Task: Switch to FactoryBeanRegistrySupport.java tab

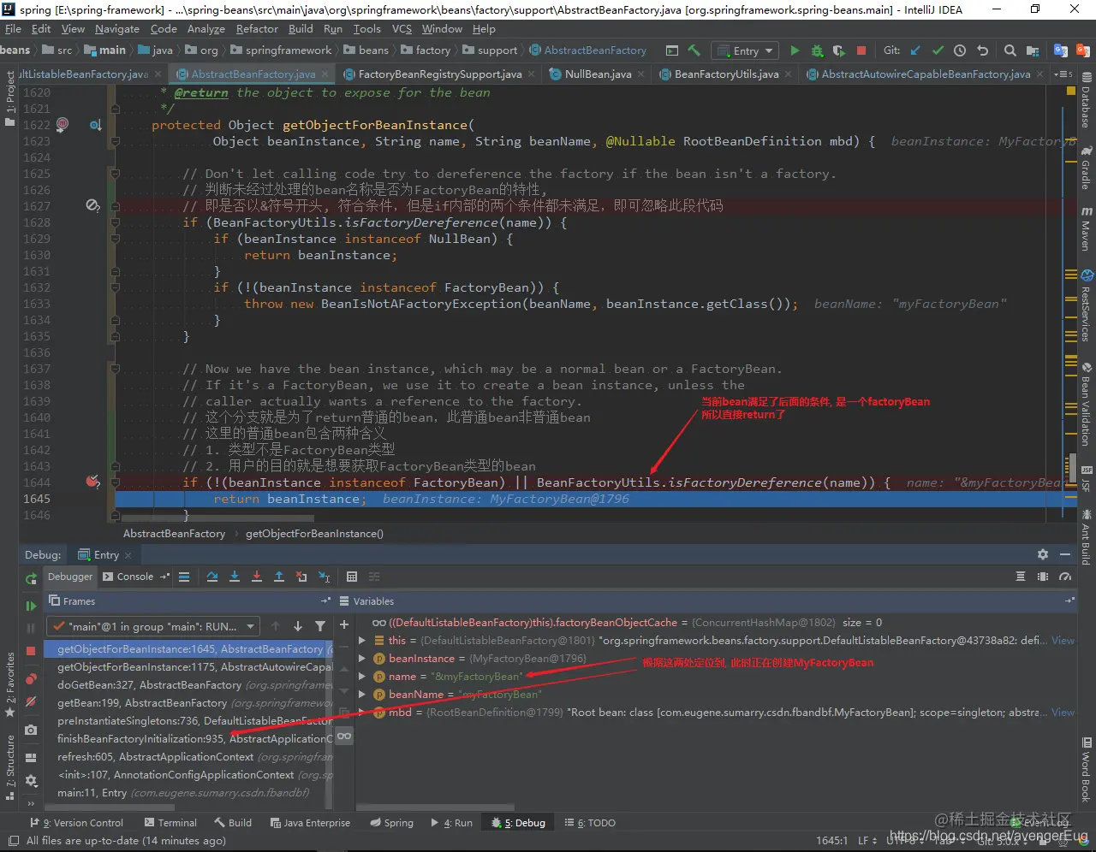Action: point(439,74)
